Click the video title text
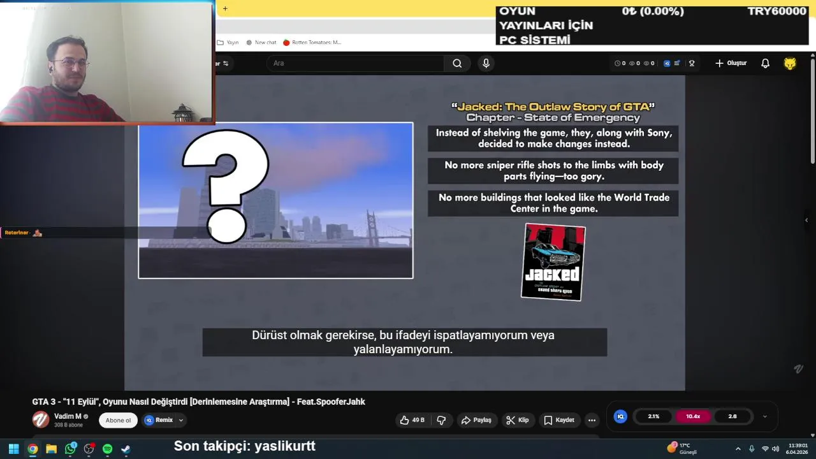The width and height of the screenshot is (816, 459). (199, 402)
